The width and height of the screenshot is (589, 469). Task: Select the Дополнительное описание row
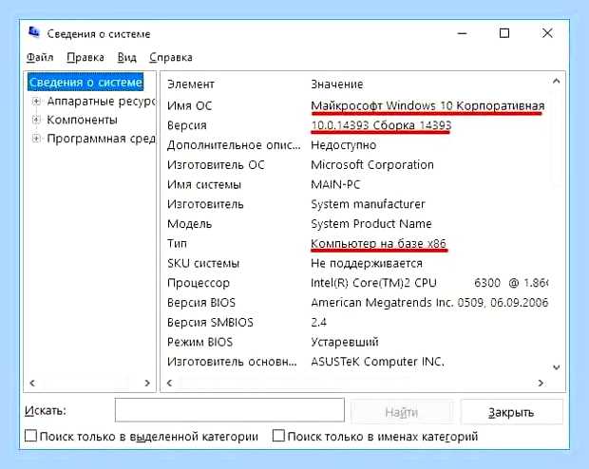(357, 145)
